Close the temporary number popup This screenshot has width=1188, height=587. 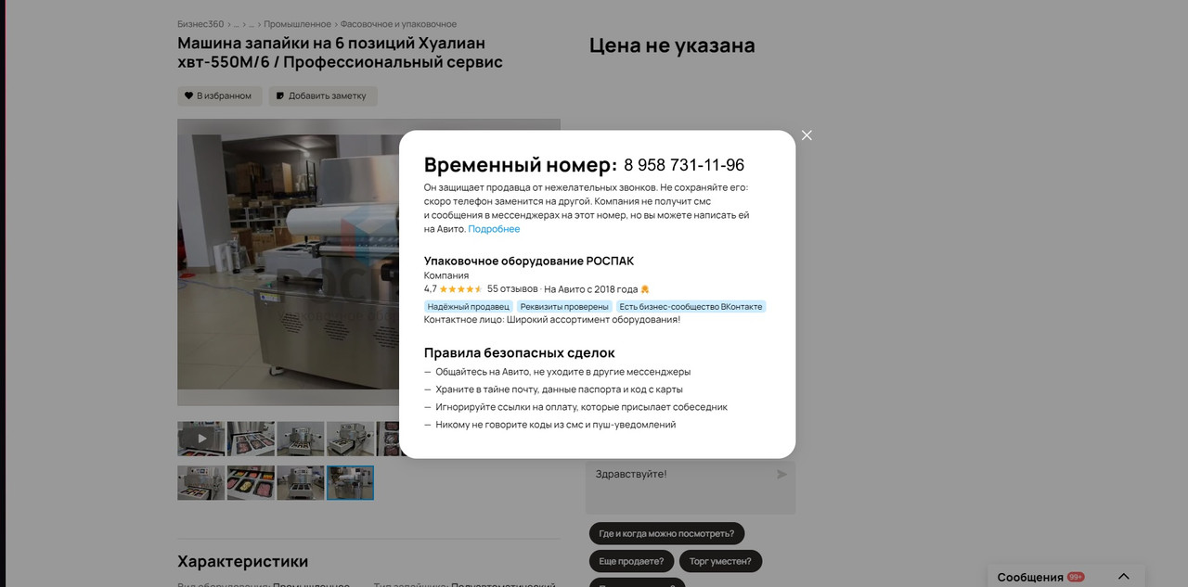[807, 135]
